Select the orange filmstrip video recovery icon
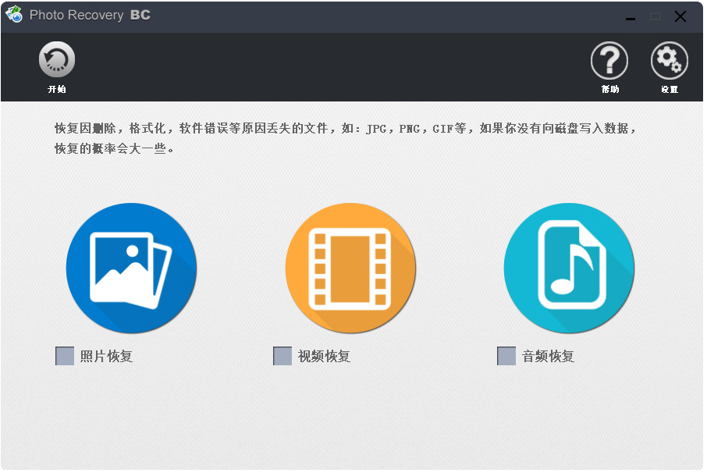Image resolution: width=707 pixels, height=473 pixels. click(x=350, y=269)
